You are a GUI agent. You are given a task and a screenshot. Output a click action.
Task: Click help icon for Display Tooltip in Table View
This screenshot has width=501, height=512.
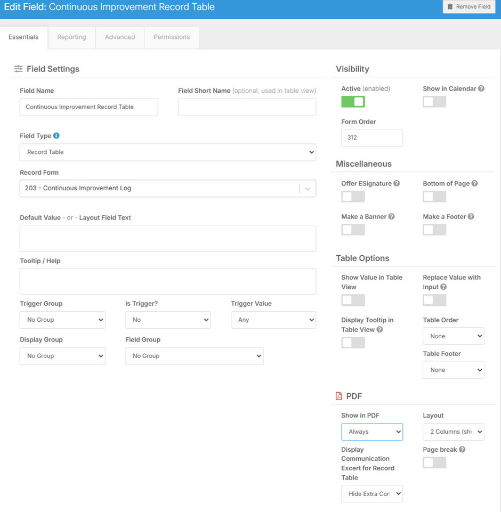(379, 330)
